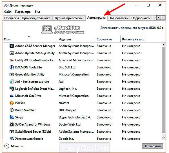169x153 pixels.
Task: Select the Microsoft OneDrive entry
Action: (x=82, y=96)
